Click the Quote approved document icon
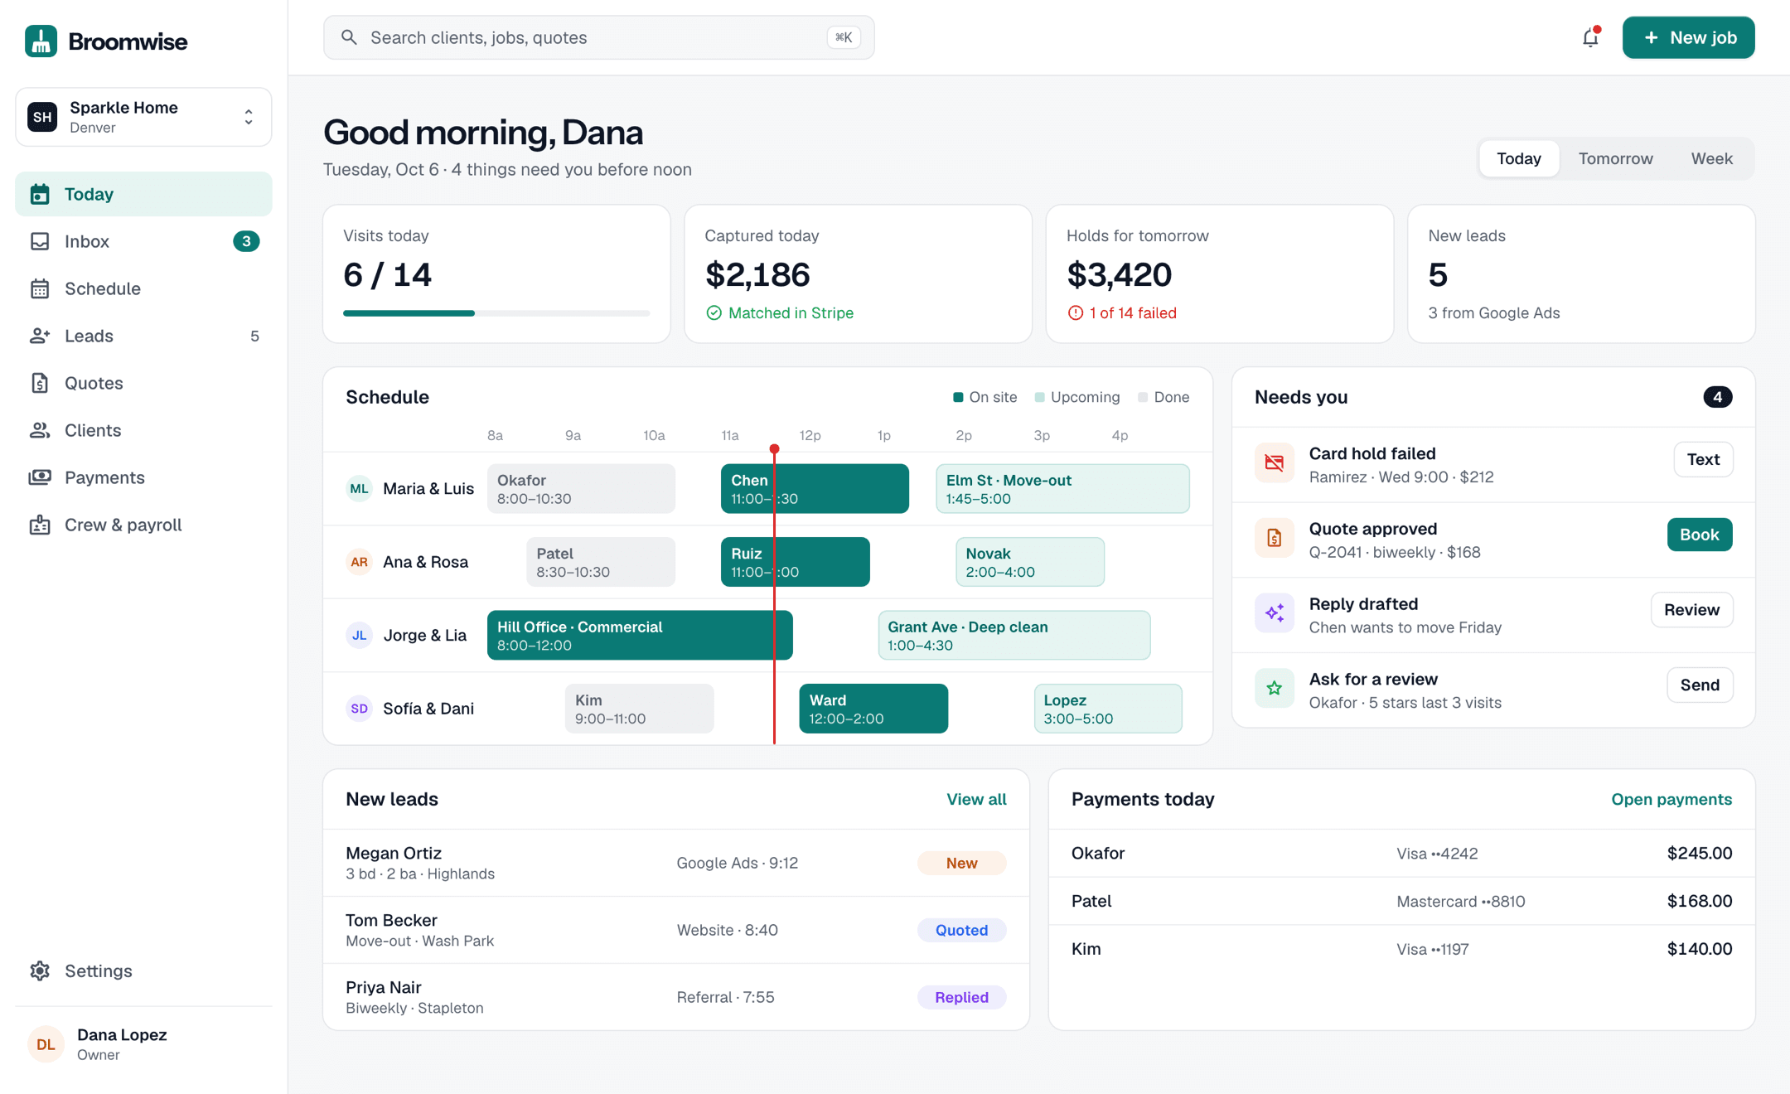Screen dimensions: 1790x1094 [x=1274, y=538]
